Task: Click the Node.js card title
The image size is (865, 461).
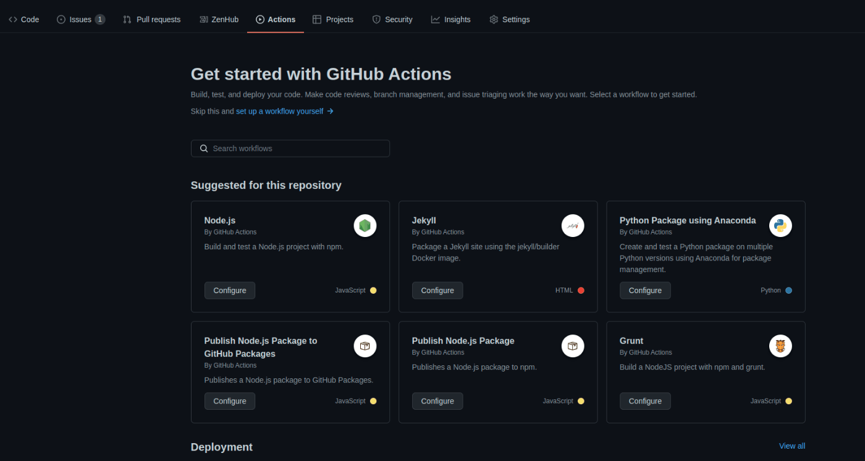Action: point(220,220)
